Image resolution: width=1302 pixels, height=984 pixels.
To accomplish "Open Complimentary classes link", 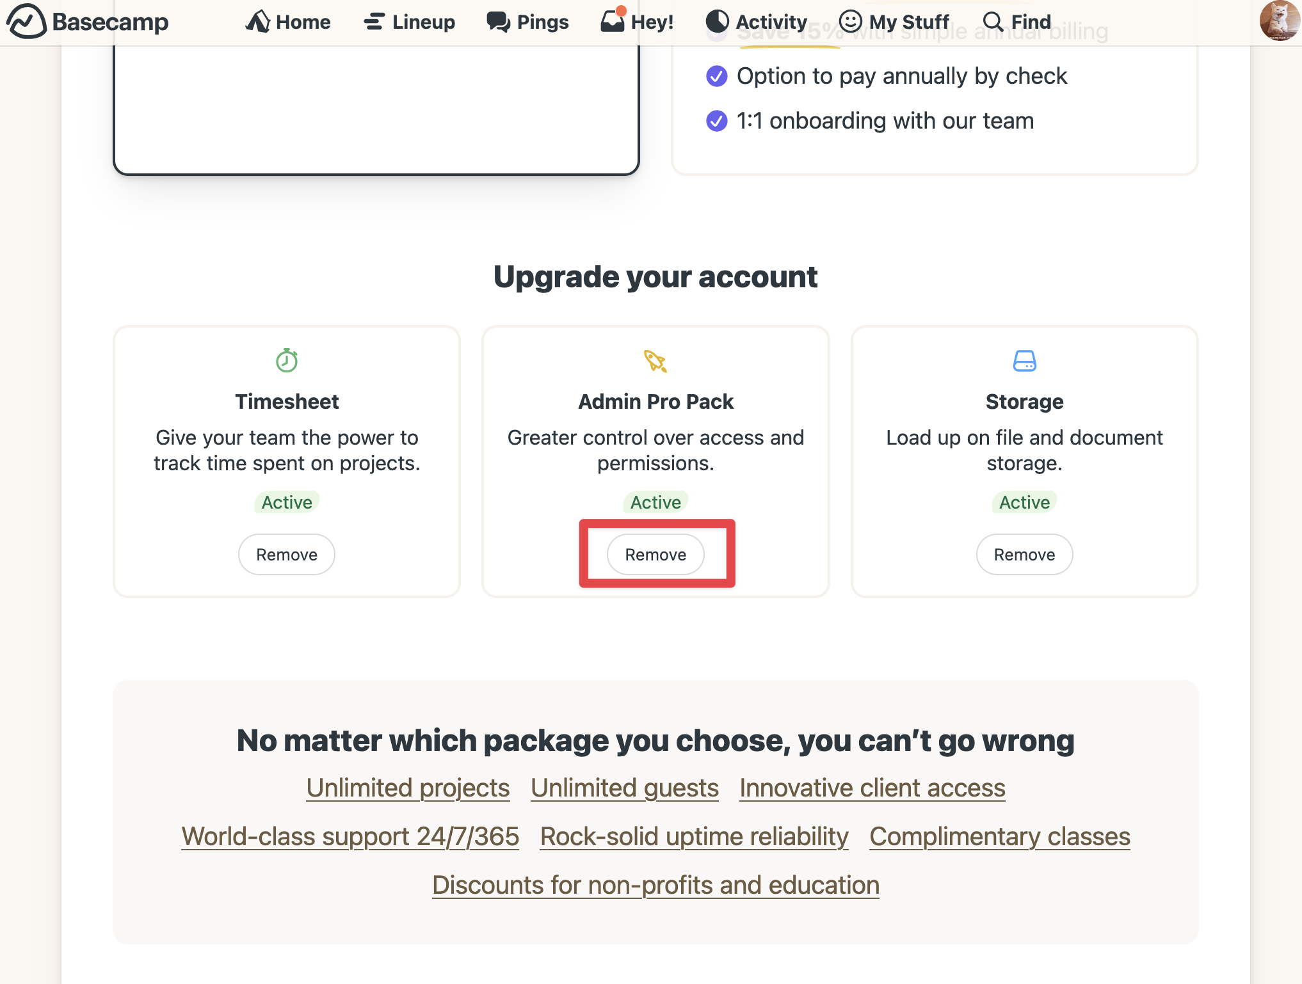I will (x=999, y=836).
